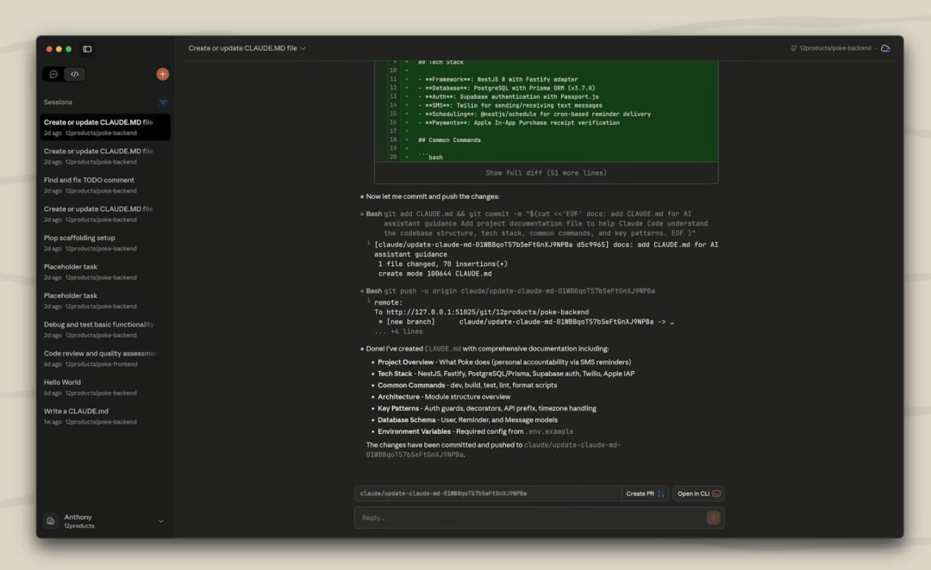Expand the '... +4 lines' git push output
The height and width of the screenshot is (570, 931).
(398, 331)
